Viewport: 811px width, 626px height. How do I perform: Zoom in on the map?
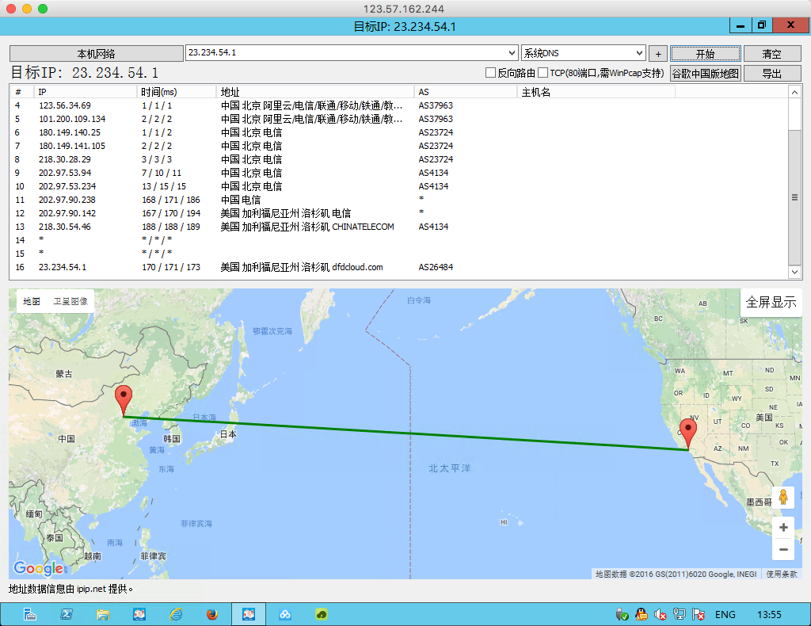click(x=782, y=528)
